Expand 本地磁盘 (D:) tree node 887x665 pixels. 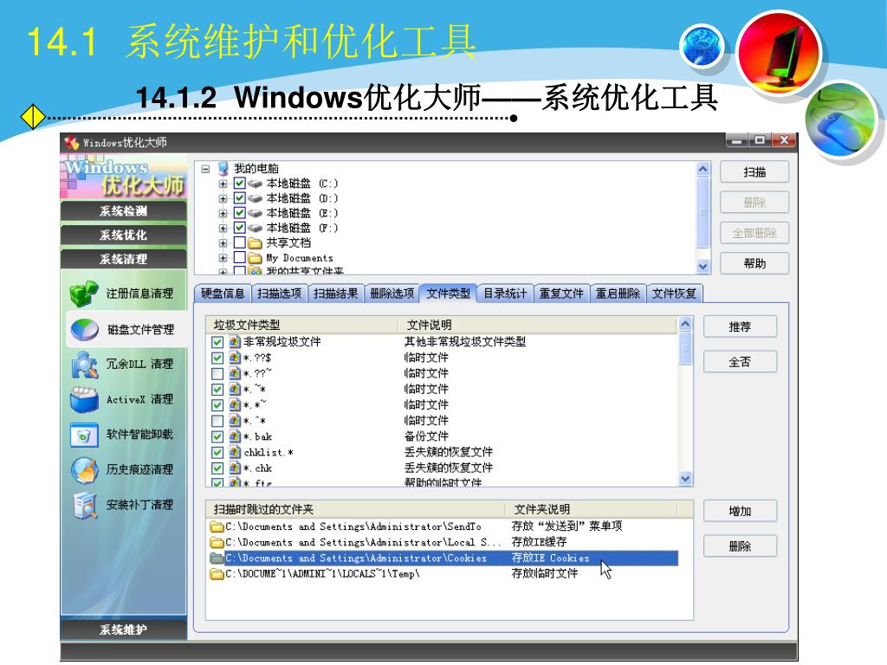tap(223, 198)
